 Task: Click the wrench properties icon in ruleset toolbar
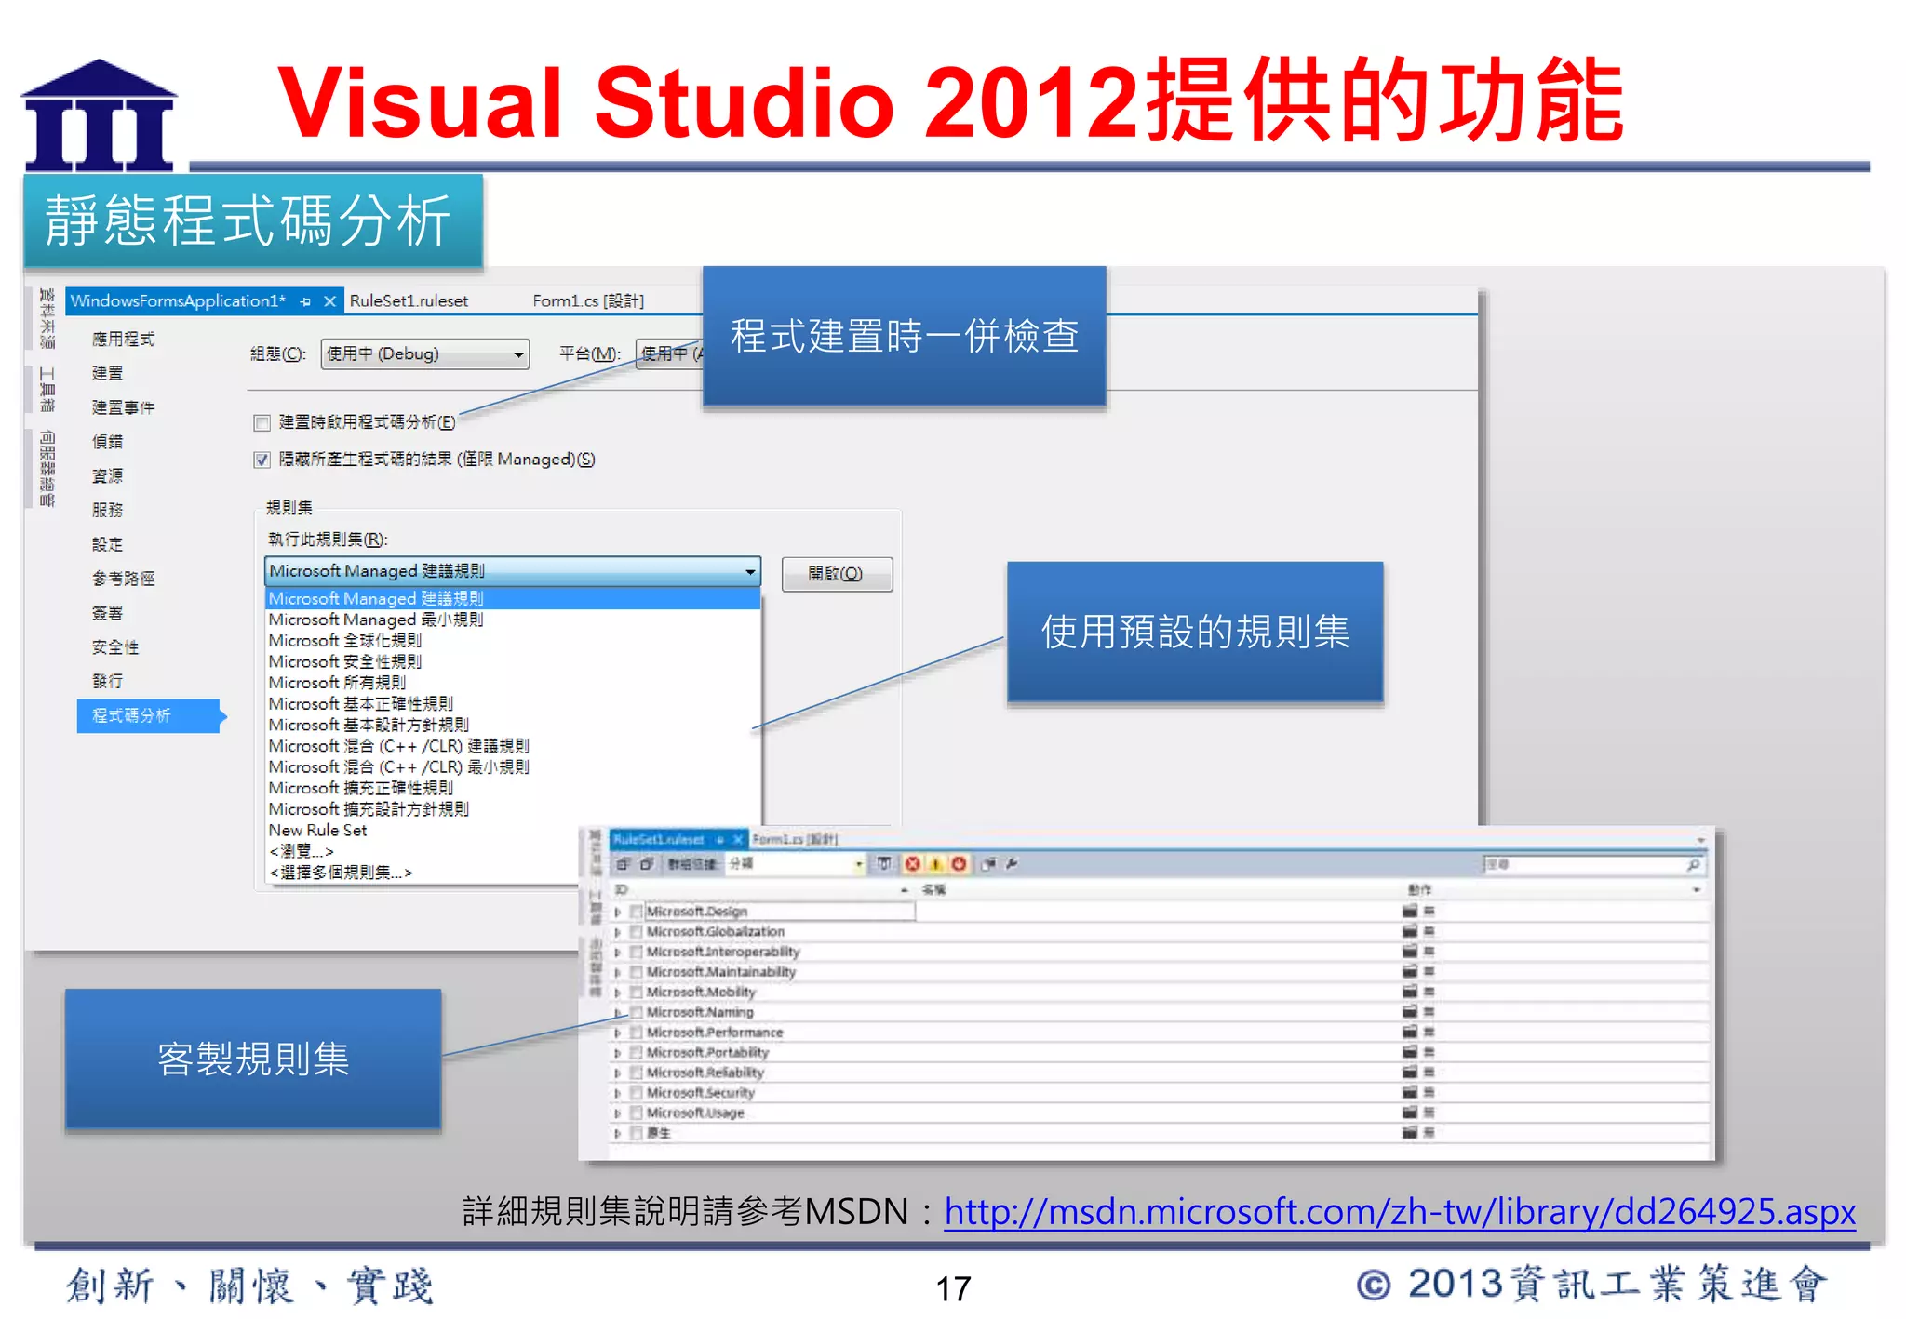point(1012,864)
